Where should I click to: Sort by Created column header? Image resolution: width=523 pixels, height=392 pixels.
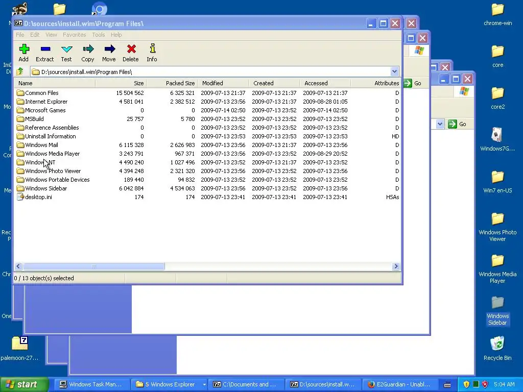coord(274,83)
